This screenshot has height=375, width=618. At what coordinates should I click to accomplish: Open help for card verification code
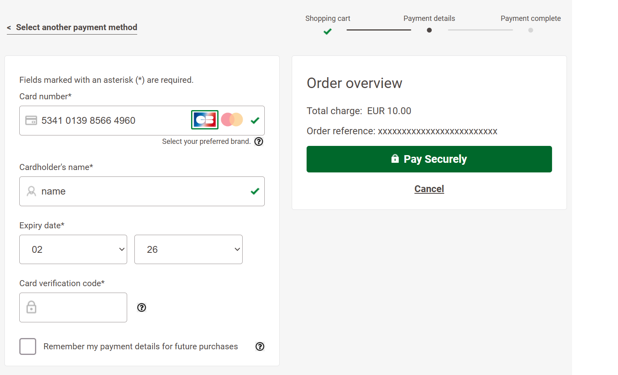click(x=141, y=307)
